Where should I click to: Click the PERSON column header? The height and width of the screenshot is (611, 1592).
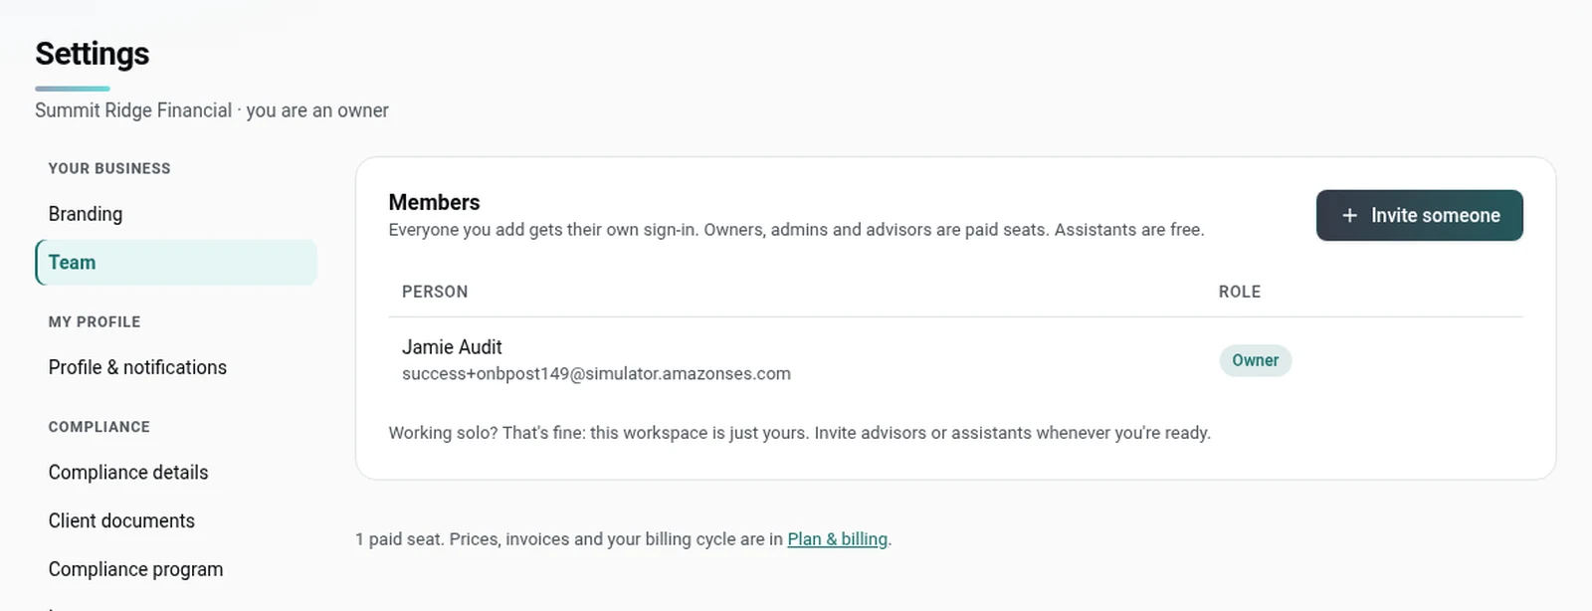[435, 292]
